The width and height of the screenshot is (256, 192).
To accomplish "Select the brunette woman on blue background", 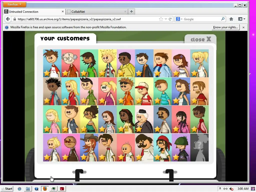I will pos(181,91).
